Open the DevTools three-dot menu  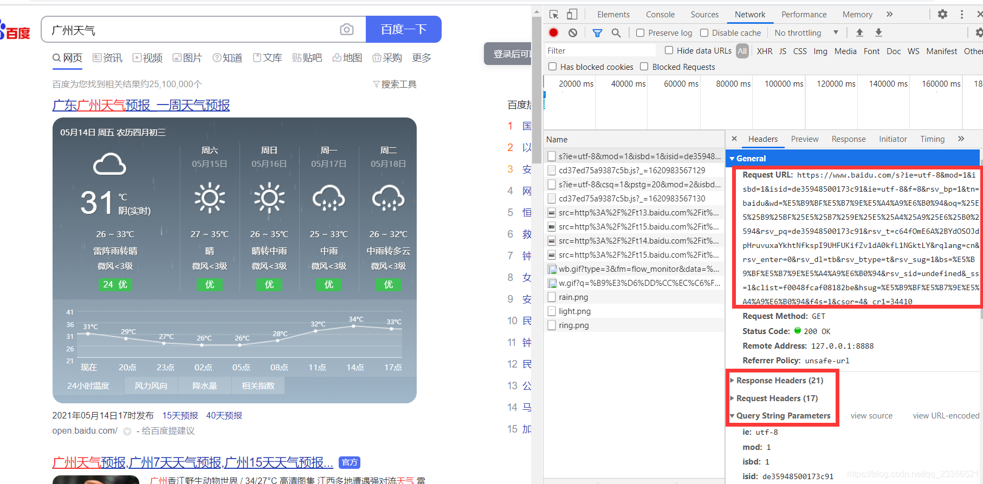pyautogui.click(x=962, y=15)
